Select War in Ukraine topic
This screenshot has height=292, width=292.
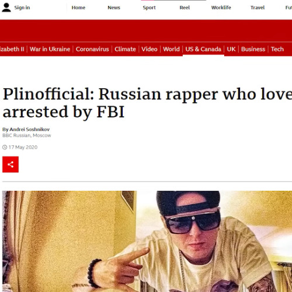(50, 49)
